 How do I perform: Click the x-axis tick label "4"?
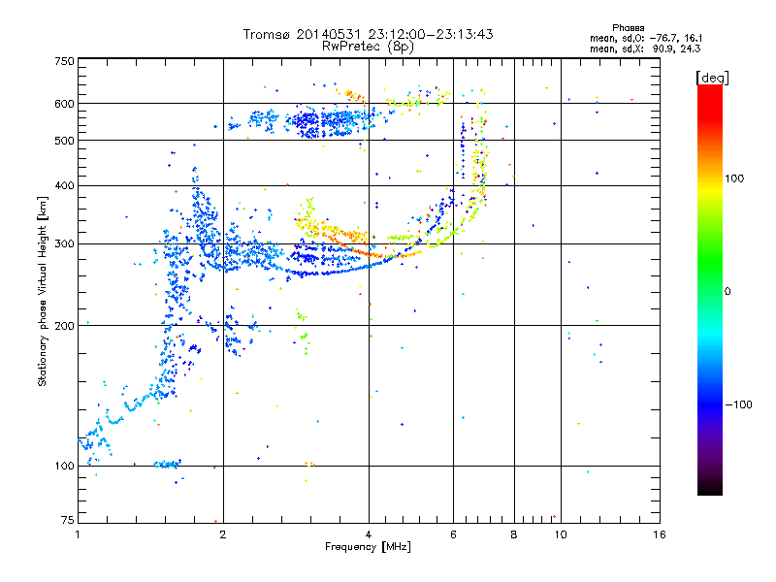[369, 534]
